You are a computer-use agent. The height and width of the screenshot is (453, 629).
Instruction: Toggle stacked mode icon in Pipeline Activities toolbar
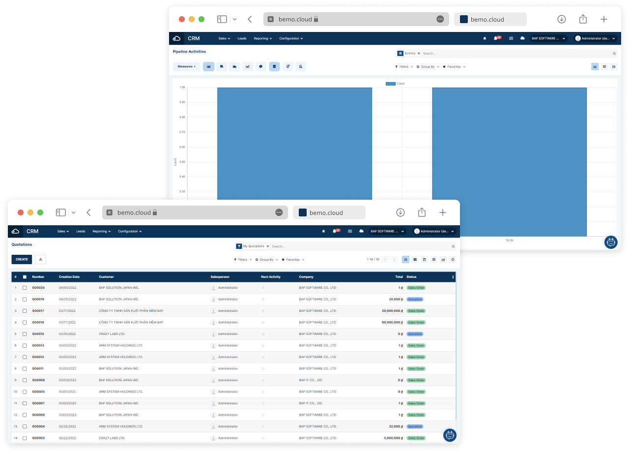(x=274, y=66)
